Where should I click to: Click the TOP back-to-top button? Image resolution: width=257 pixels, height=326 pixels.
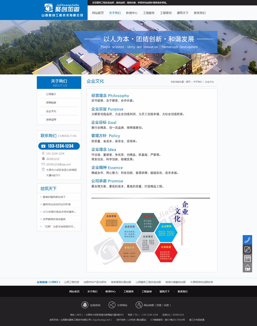[247, 268]
